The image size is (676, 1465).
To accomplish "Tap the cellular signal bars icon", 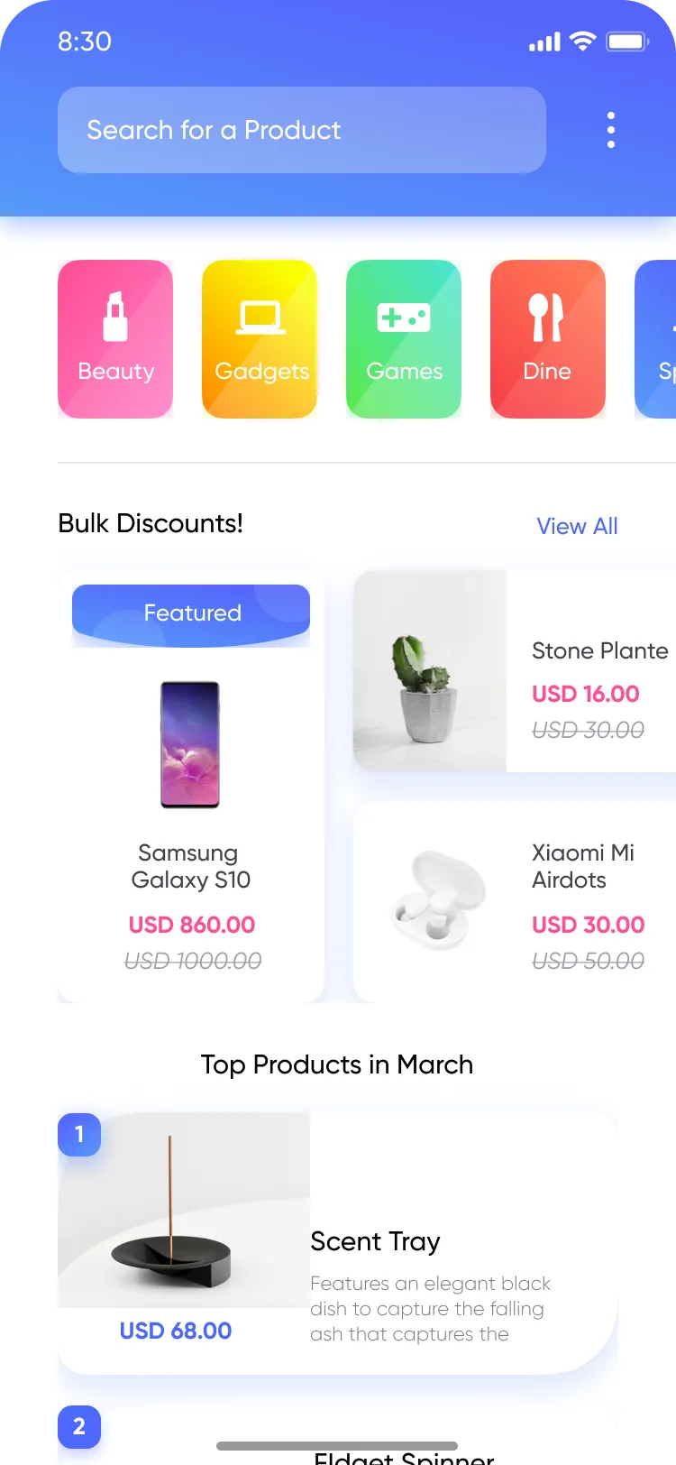I will point(544,41).
